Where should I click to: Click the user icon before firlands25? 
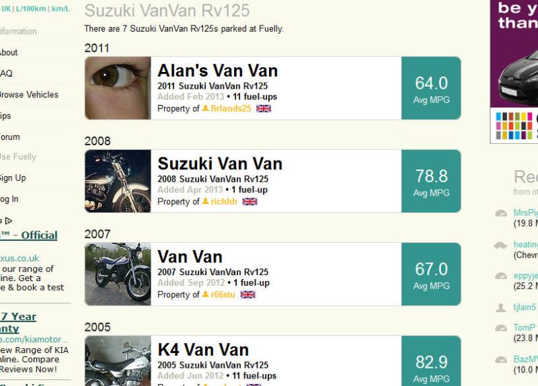click(x=206, y=108)
